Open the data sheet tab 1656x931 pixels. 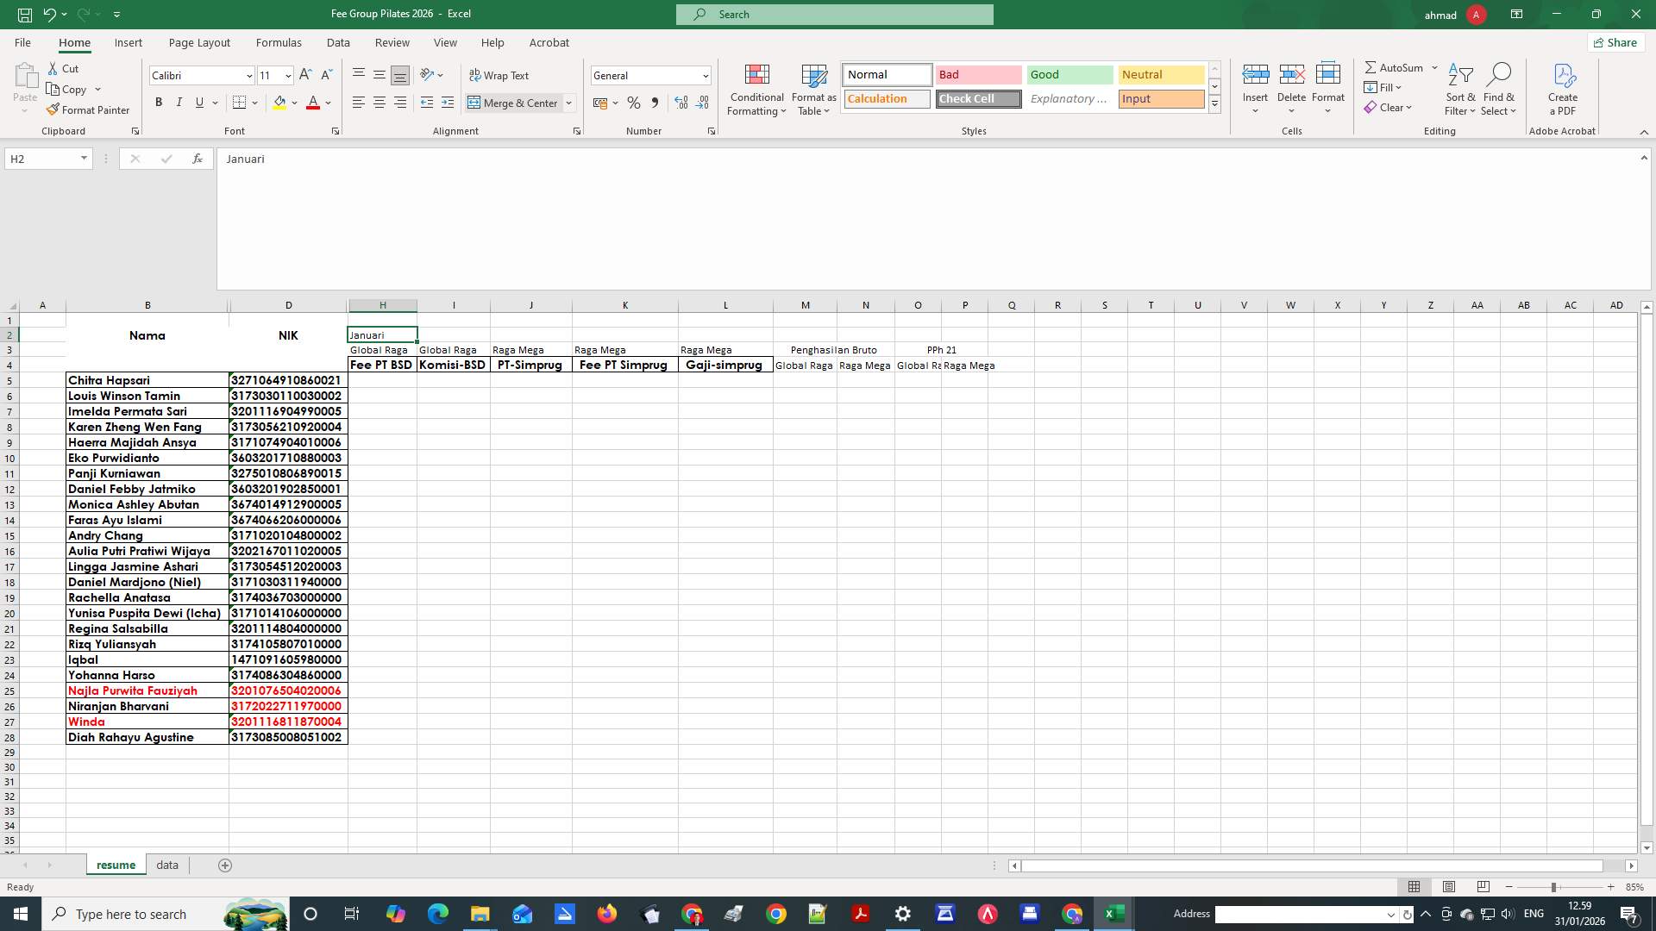[166, 865]
